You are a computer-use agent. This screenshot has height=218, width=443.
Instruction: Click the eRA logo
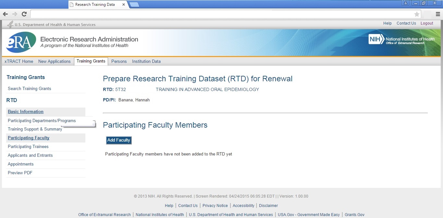(x=21, y=42)
